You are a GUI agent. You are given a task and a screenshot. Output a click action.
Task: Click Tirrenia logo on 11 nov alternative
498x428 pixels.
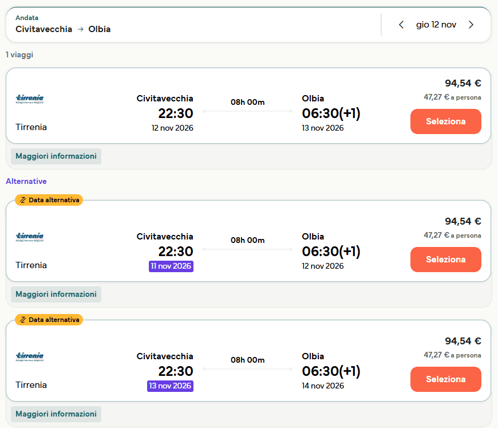tap(30, 237)
